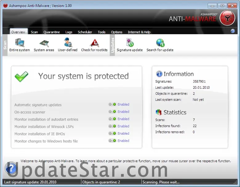Click the Statistics books icon
Viewport: 240px width, 187px height.
tap(158, 112)
